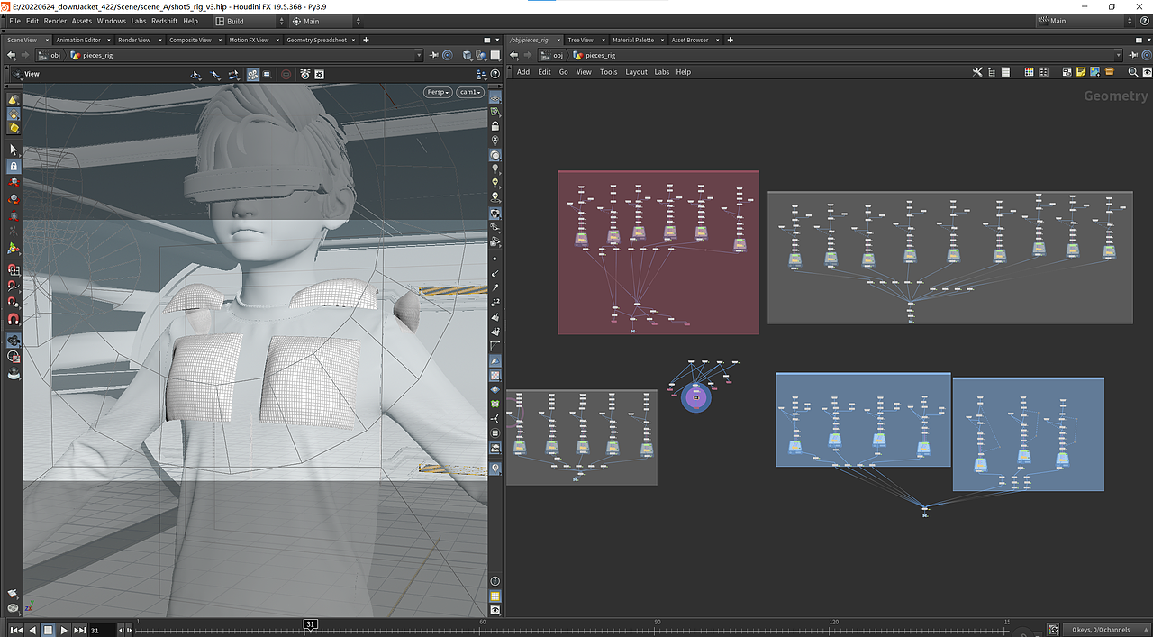Screen dimensions: 1153x637
Task: Open the Labs menu in main menu bar
Action: coord(139,21)
